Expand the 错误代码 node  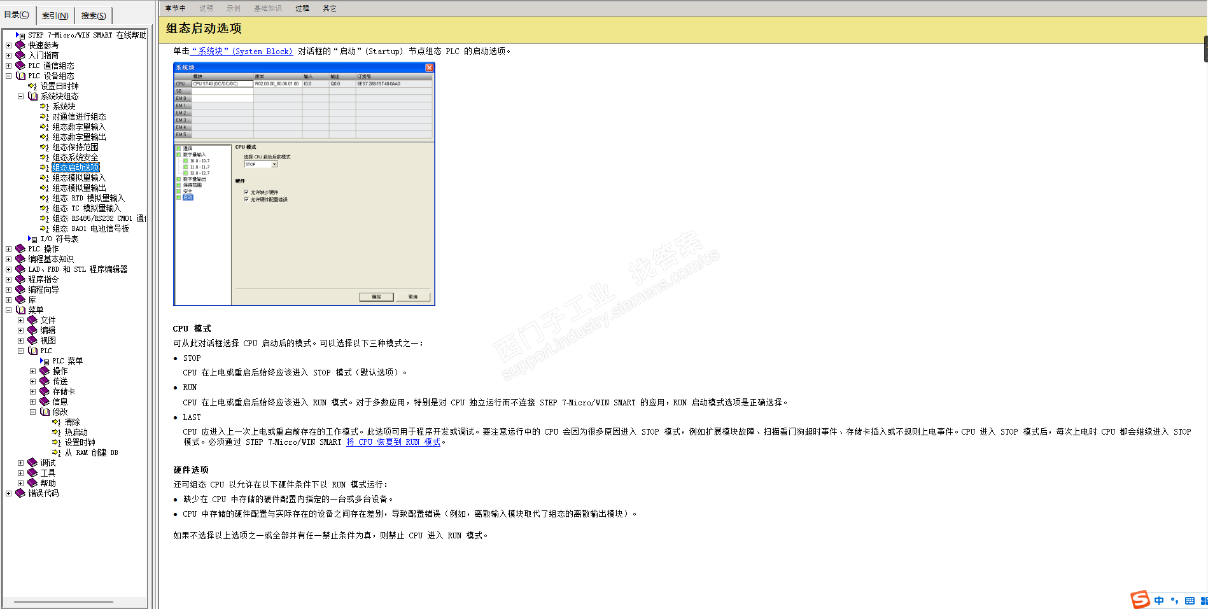(x=8, y=493)
